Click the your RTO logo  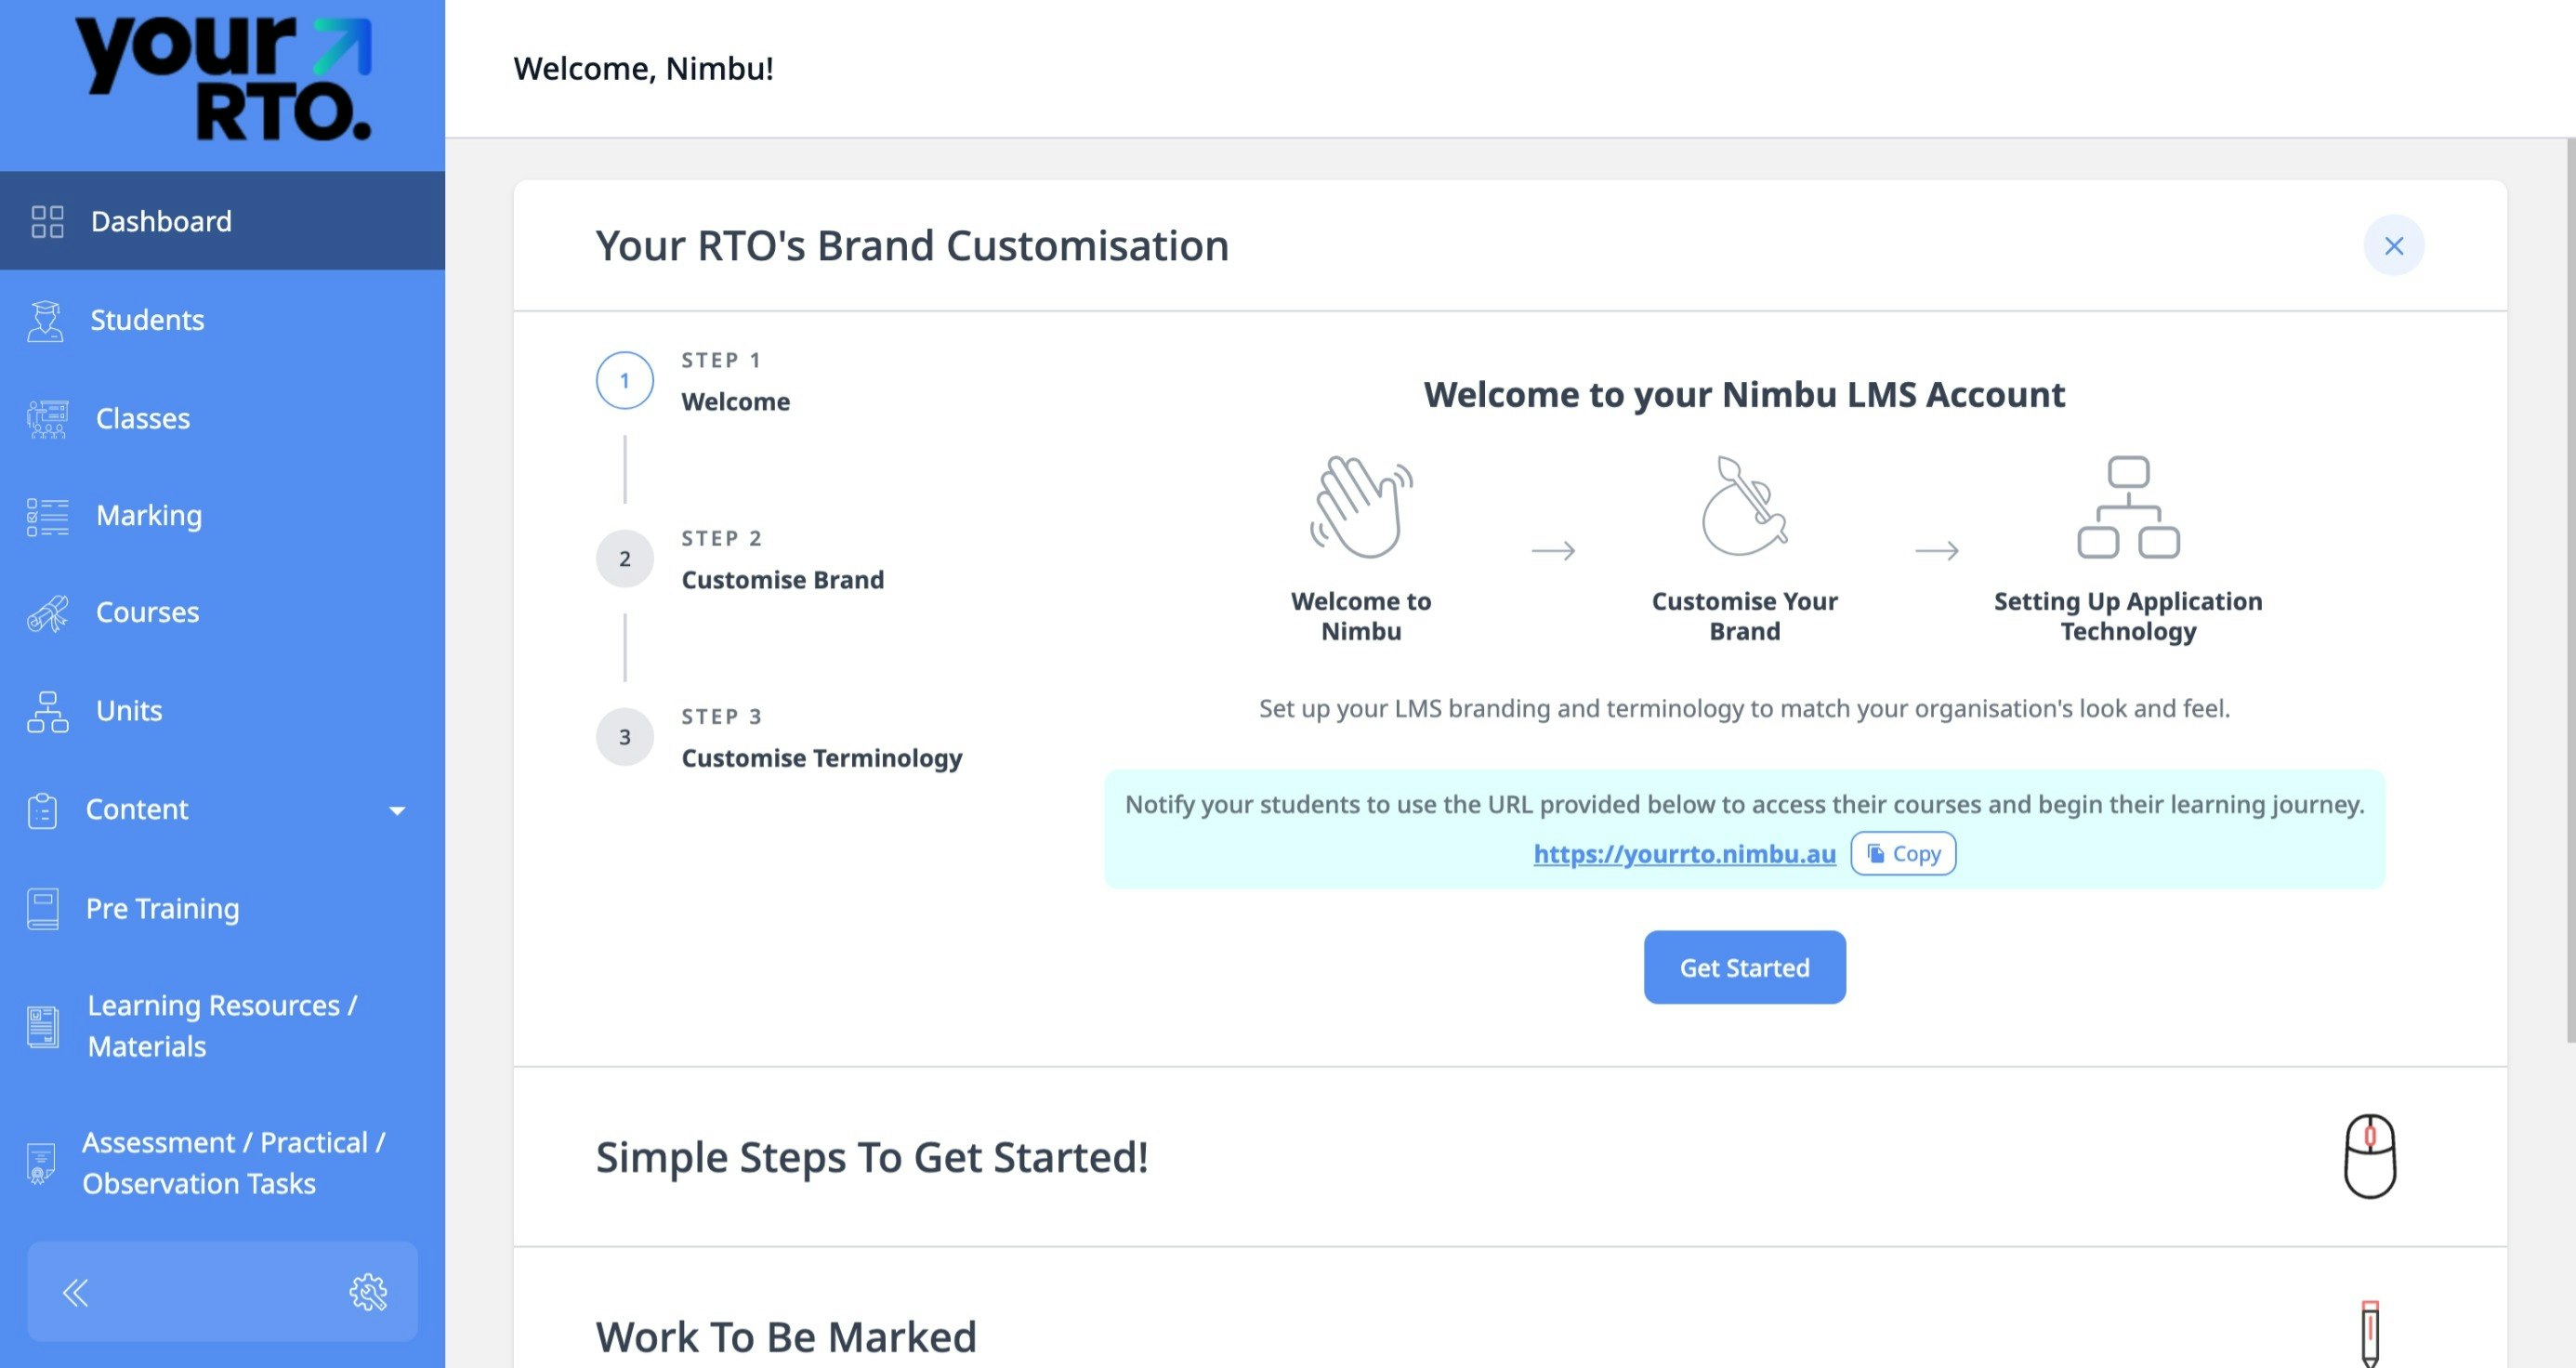223,78
